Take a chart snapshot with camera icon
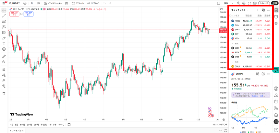 [x=255, y=3]
